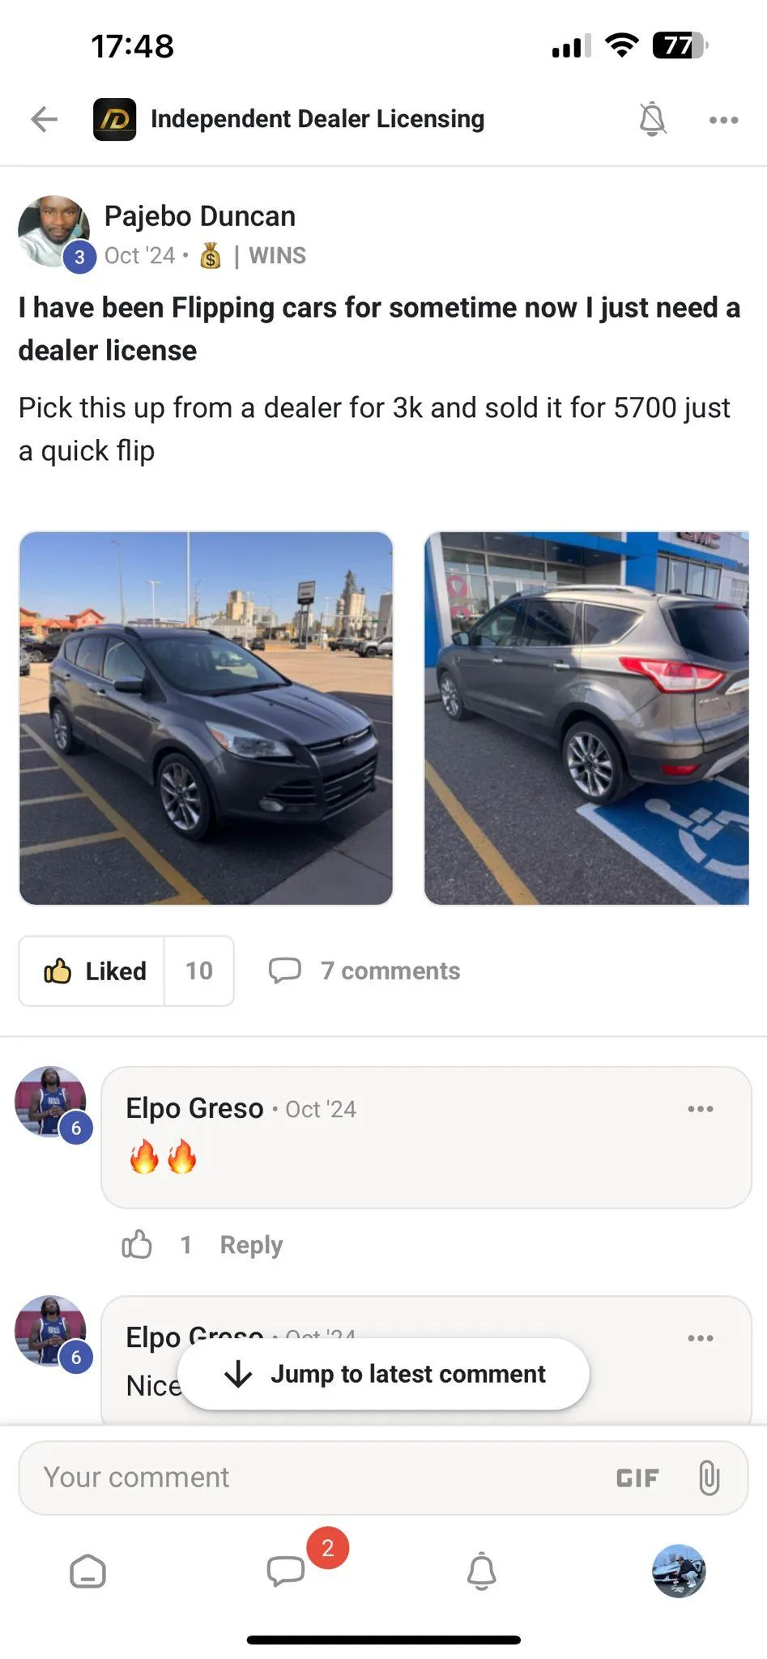767x1659 pixels.
Task: Open options for second Elpo Greso comment
Action: 701,1337
